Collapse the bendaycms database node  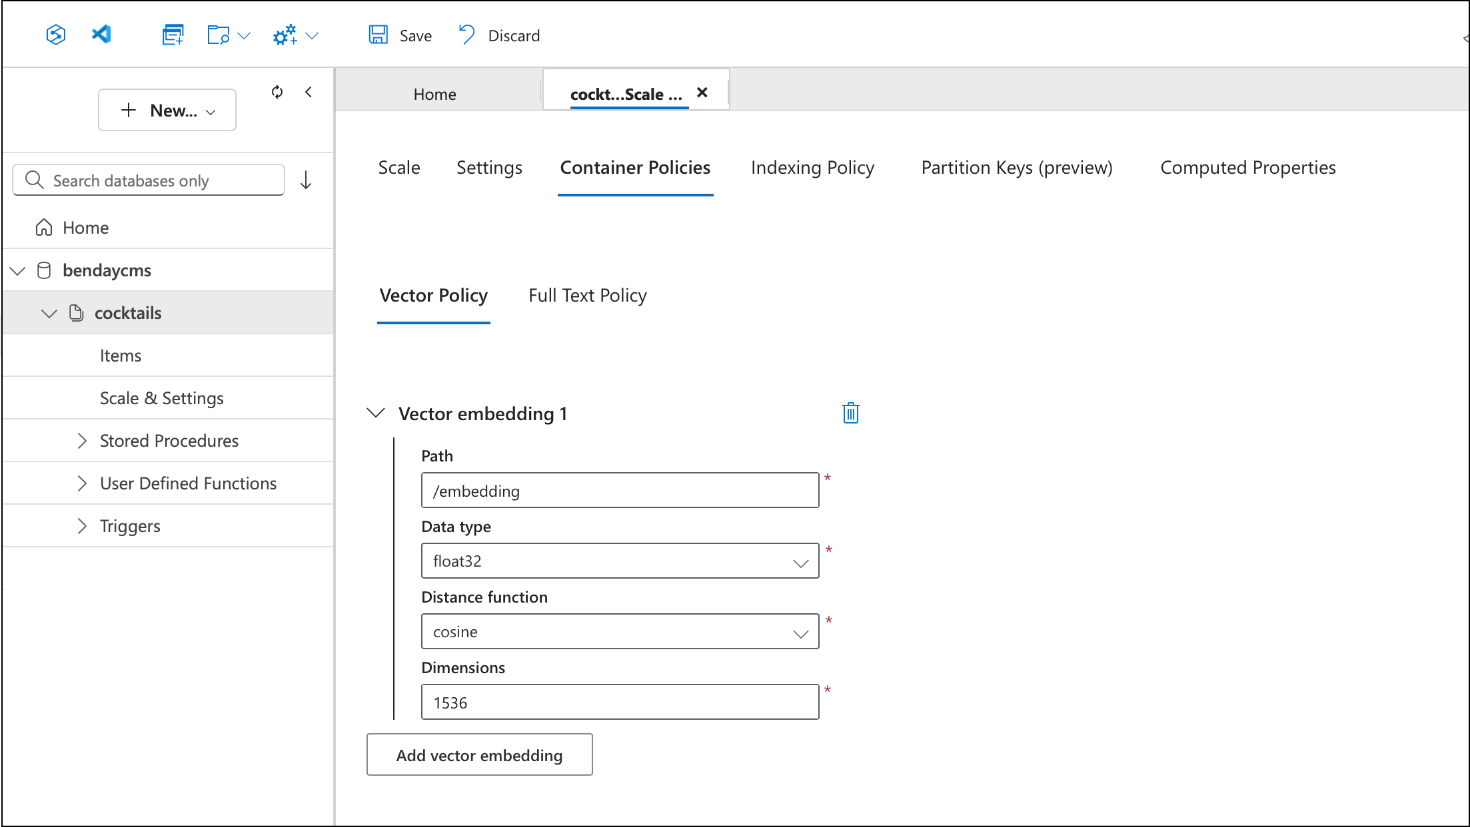[x=17, y=270]
